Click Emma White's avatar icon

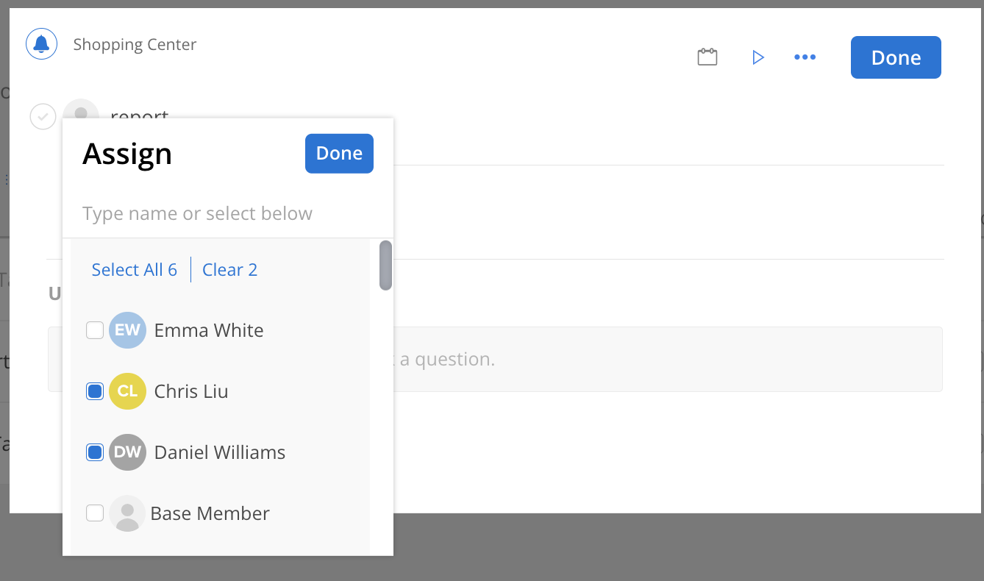(x=126, y=330)
